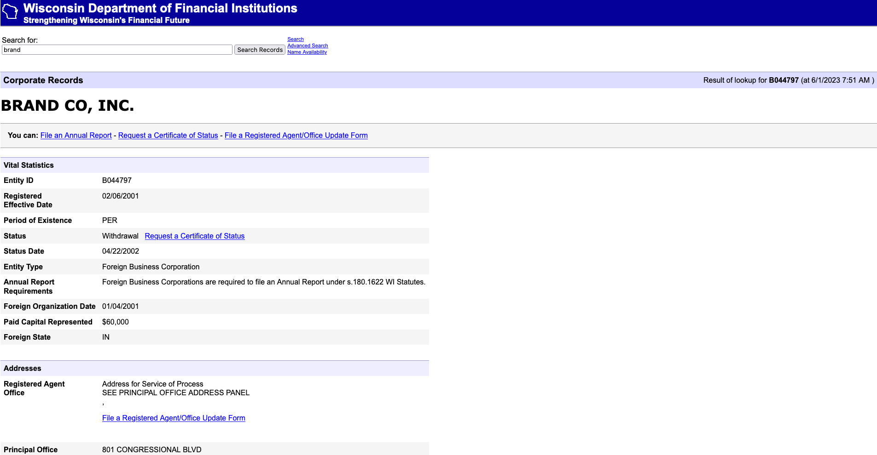
Task: Click the Wisconsin Department of Financial Institutions header title
Action: click(160, 8)
